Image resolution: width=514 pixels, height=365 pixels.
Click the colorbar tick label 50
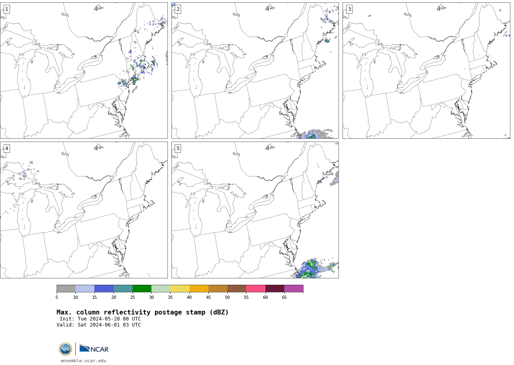click(x=227, y=297)
